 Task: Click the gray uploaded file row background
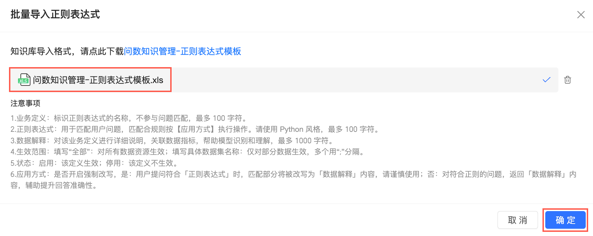coord(346,80)
